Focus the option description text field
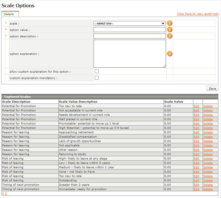The image size is (221, 198). 129,36
